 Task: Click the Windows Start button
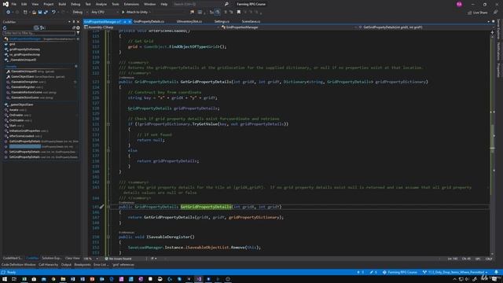click(x=5, y=279)
